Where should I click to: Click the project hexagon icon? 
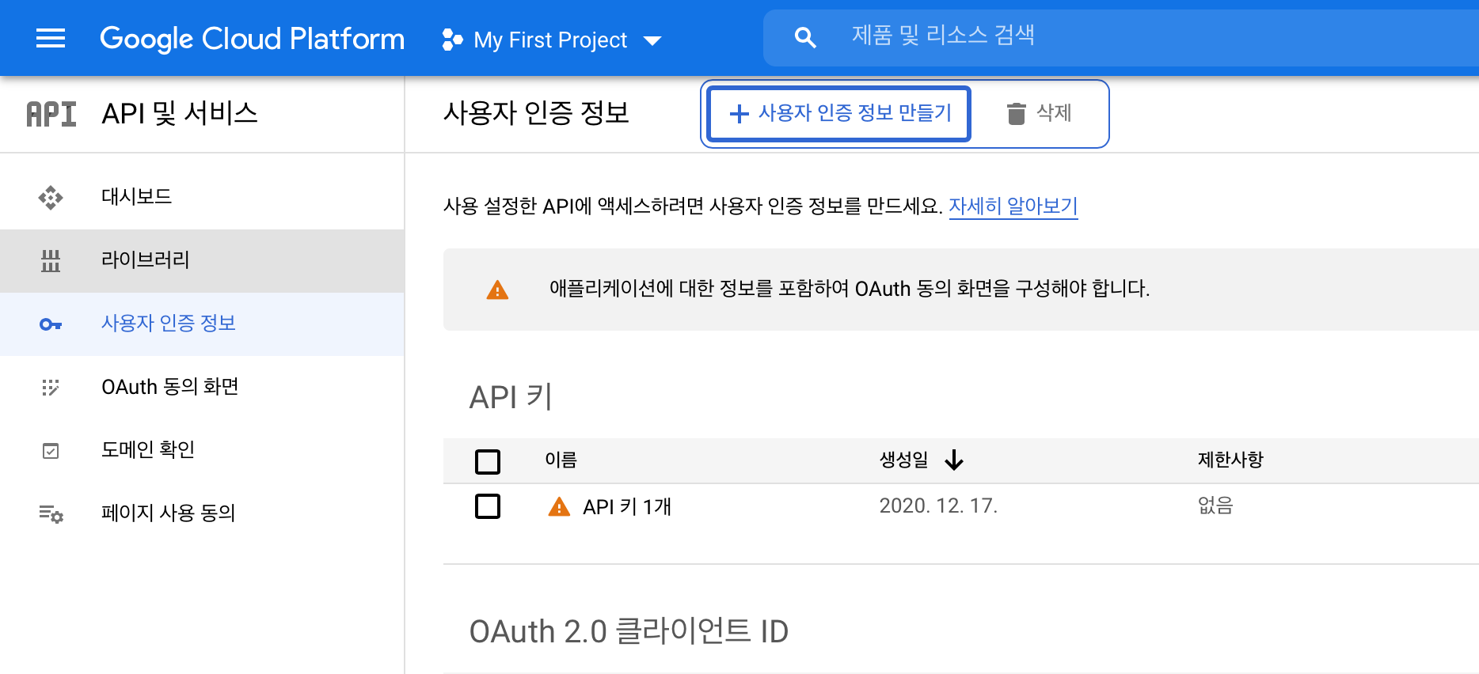coord(452,40)
